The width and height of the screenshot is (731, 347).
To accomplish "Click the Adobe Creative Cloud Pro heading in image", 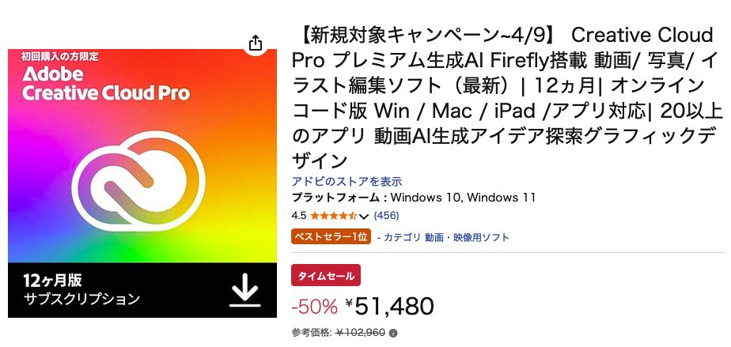I will [106, 84].
